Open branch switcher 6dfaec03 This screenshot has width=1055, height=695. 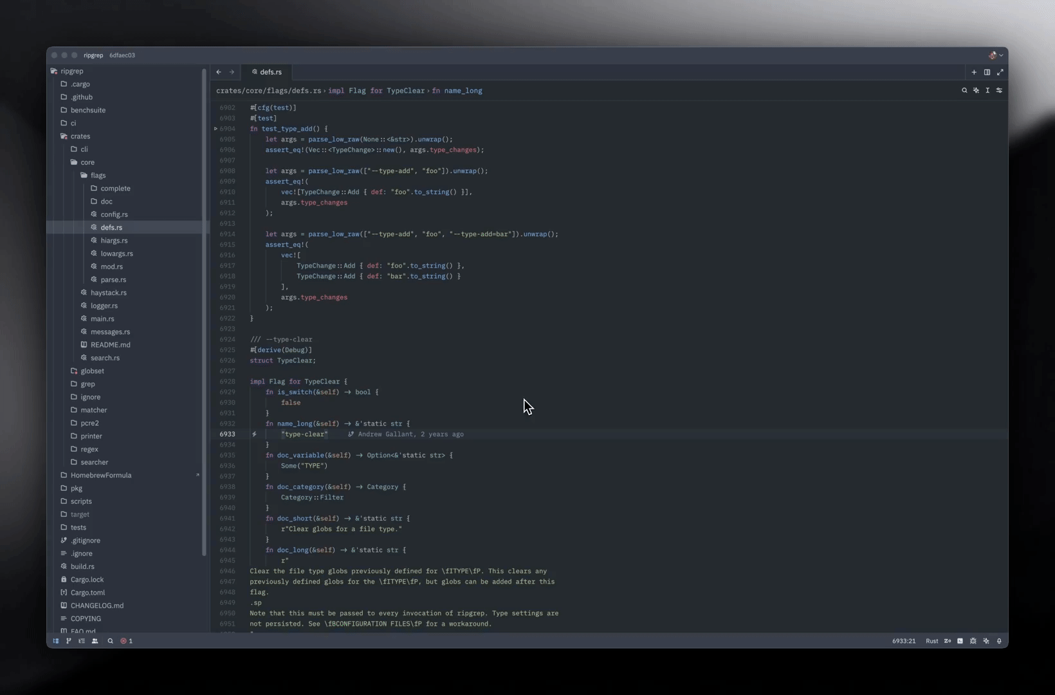[x=122, y=55]
